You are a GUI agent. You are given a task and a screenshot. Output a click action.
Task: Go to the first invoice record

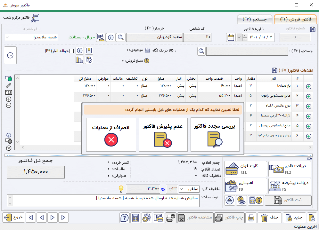pyautogui.click(x=31, y=218)
